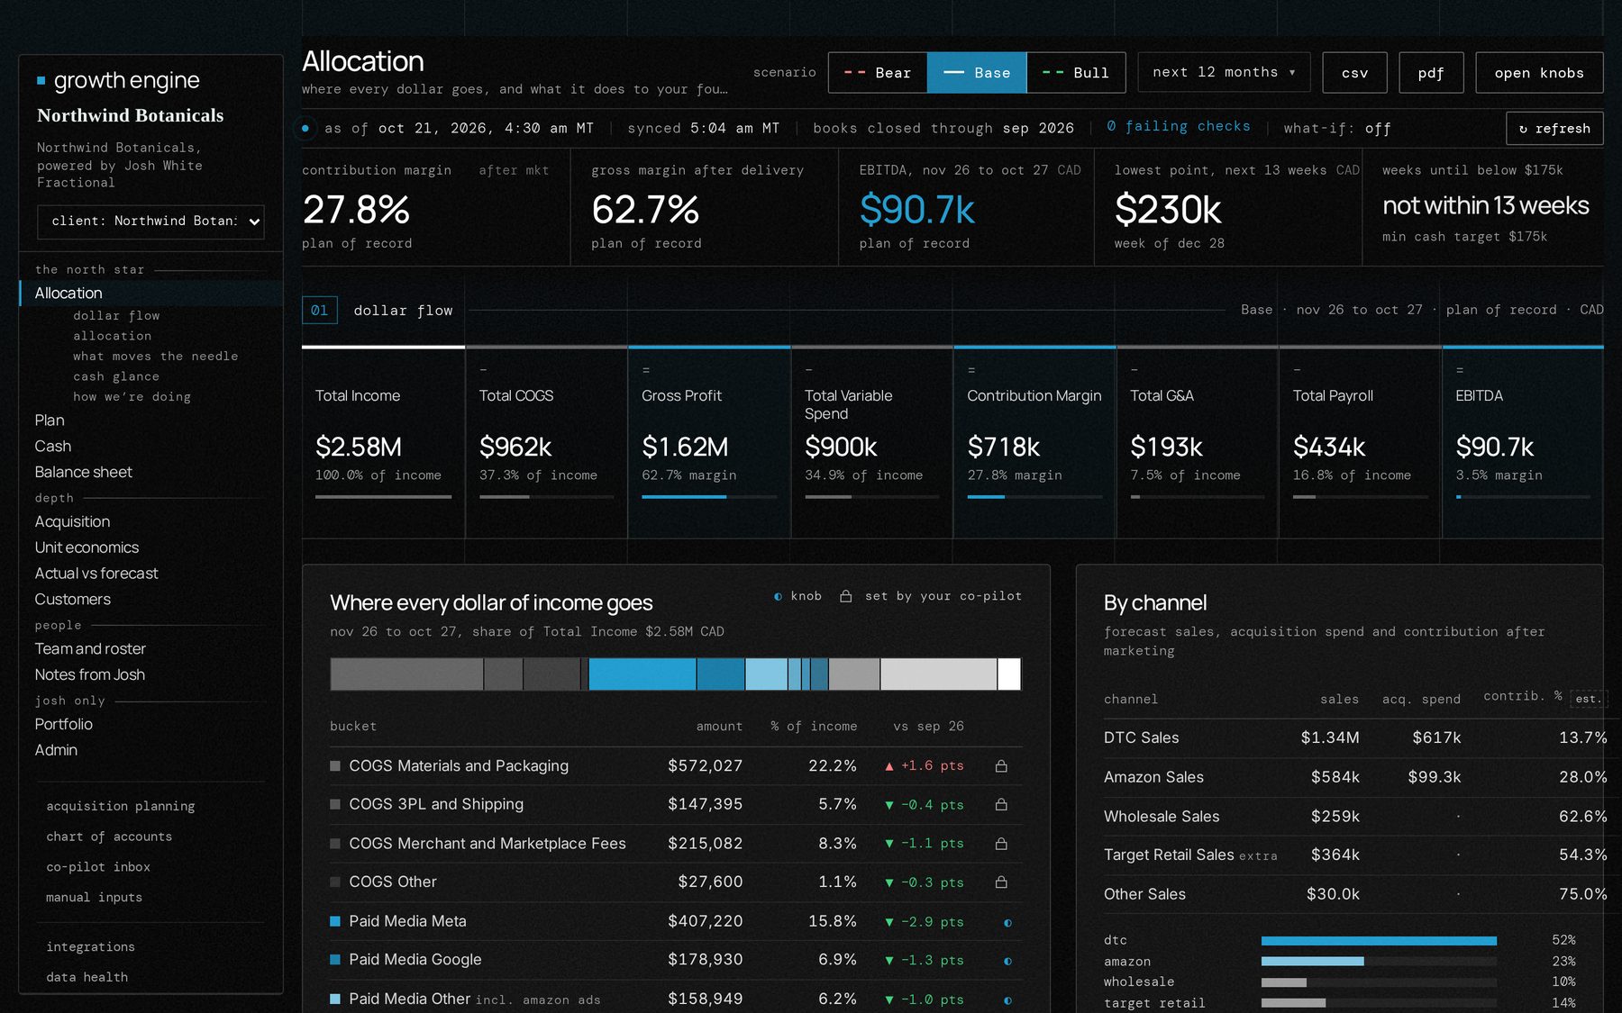
Task: Open co-pilot inbox link
Action: point(98,867)
